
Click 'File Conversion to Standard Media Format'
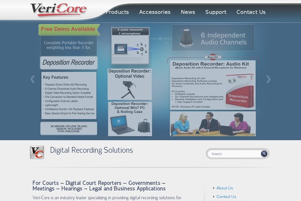point(69,97)
